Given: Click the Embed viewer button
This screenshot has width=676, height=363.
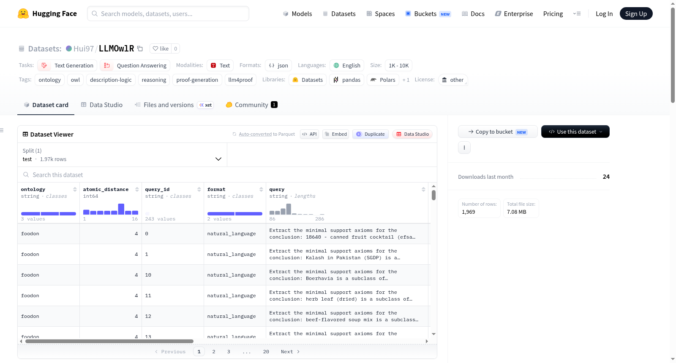Looking at the screenshot, I should (335, 134).
